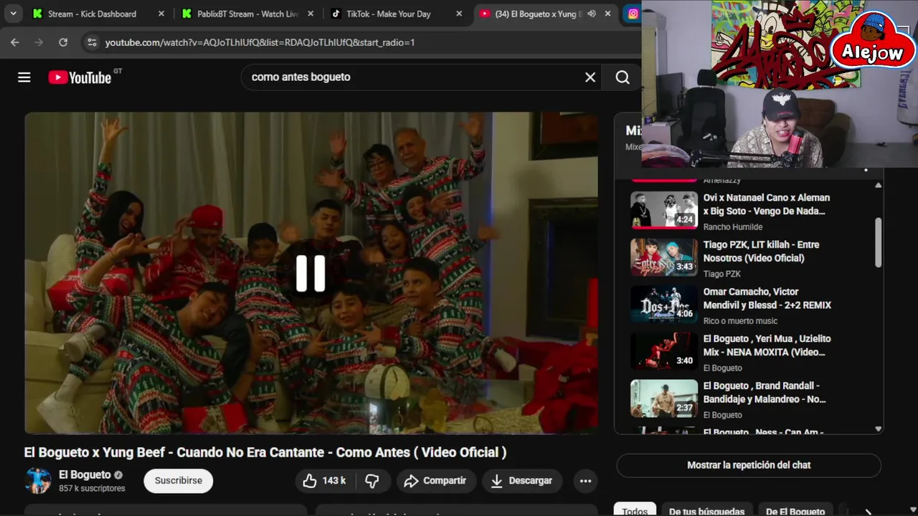Click El Bogueto channel name
Viewport: 918px width, 516px height.
point(85,474)
